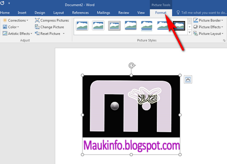
Task: Click the Reset Picture button
Action: click(x=48, y=34)
